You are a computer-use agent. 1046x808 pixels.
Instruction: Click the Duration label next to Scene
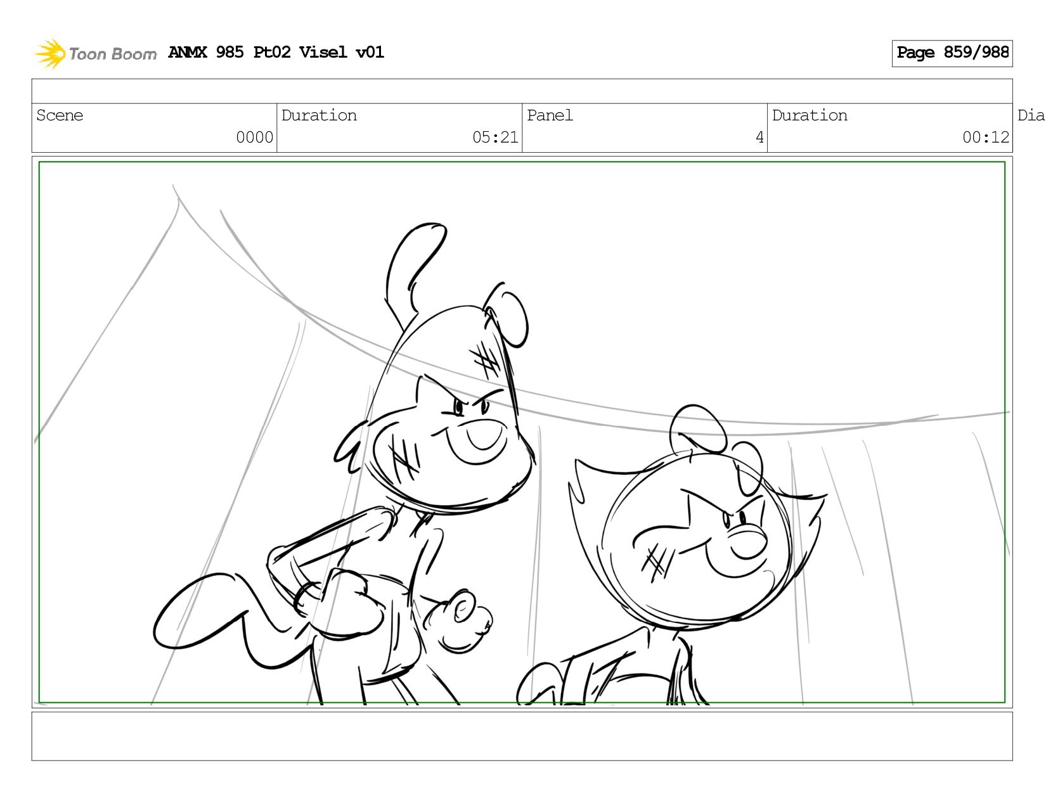pos(319,115)
